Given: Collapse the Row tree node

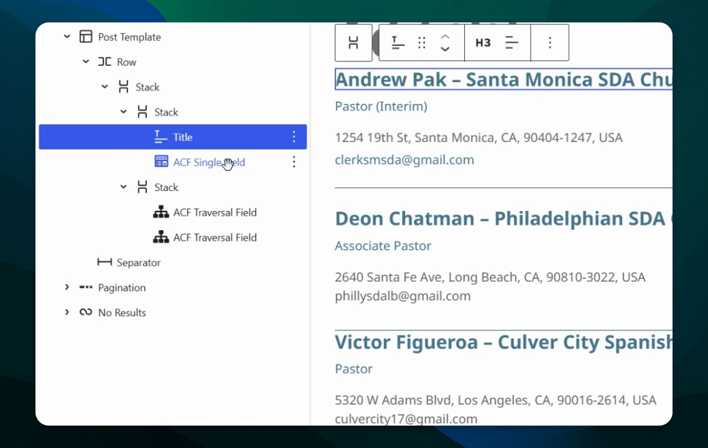Looking at the screenshot, I should click(x=86, y=62).
